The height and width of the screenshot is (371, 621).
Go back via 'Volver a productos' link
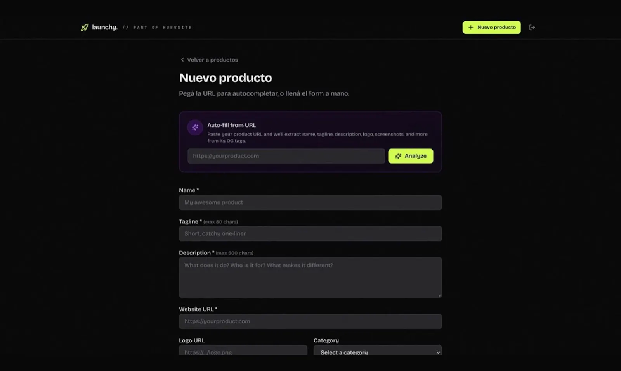pyautogui.click(x=209, y=60)
